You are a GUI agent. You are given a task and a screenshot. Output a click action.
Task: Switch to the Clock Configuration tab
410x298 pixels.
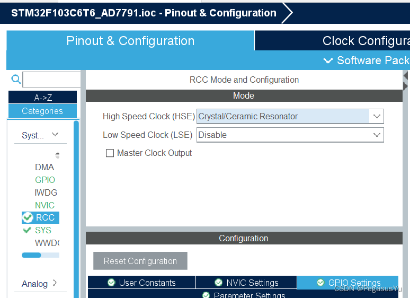[x=332, y=40]
